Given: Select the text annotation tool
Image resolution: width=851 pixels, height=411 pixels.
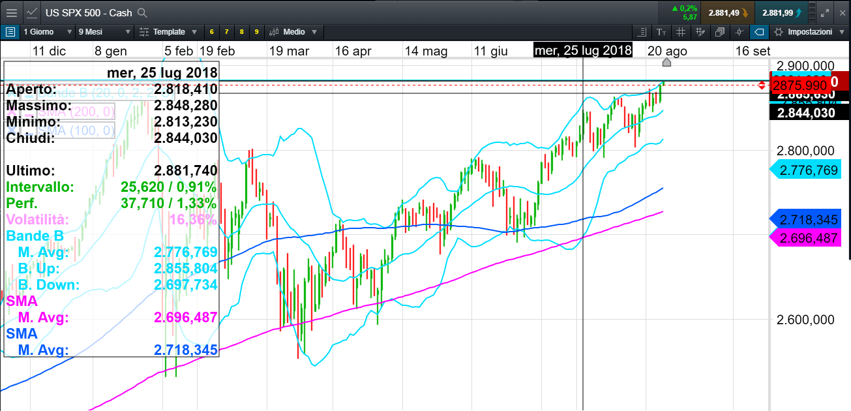Looking at the screenshot, I should click(662, 31).
